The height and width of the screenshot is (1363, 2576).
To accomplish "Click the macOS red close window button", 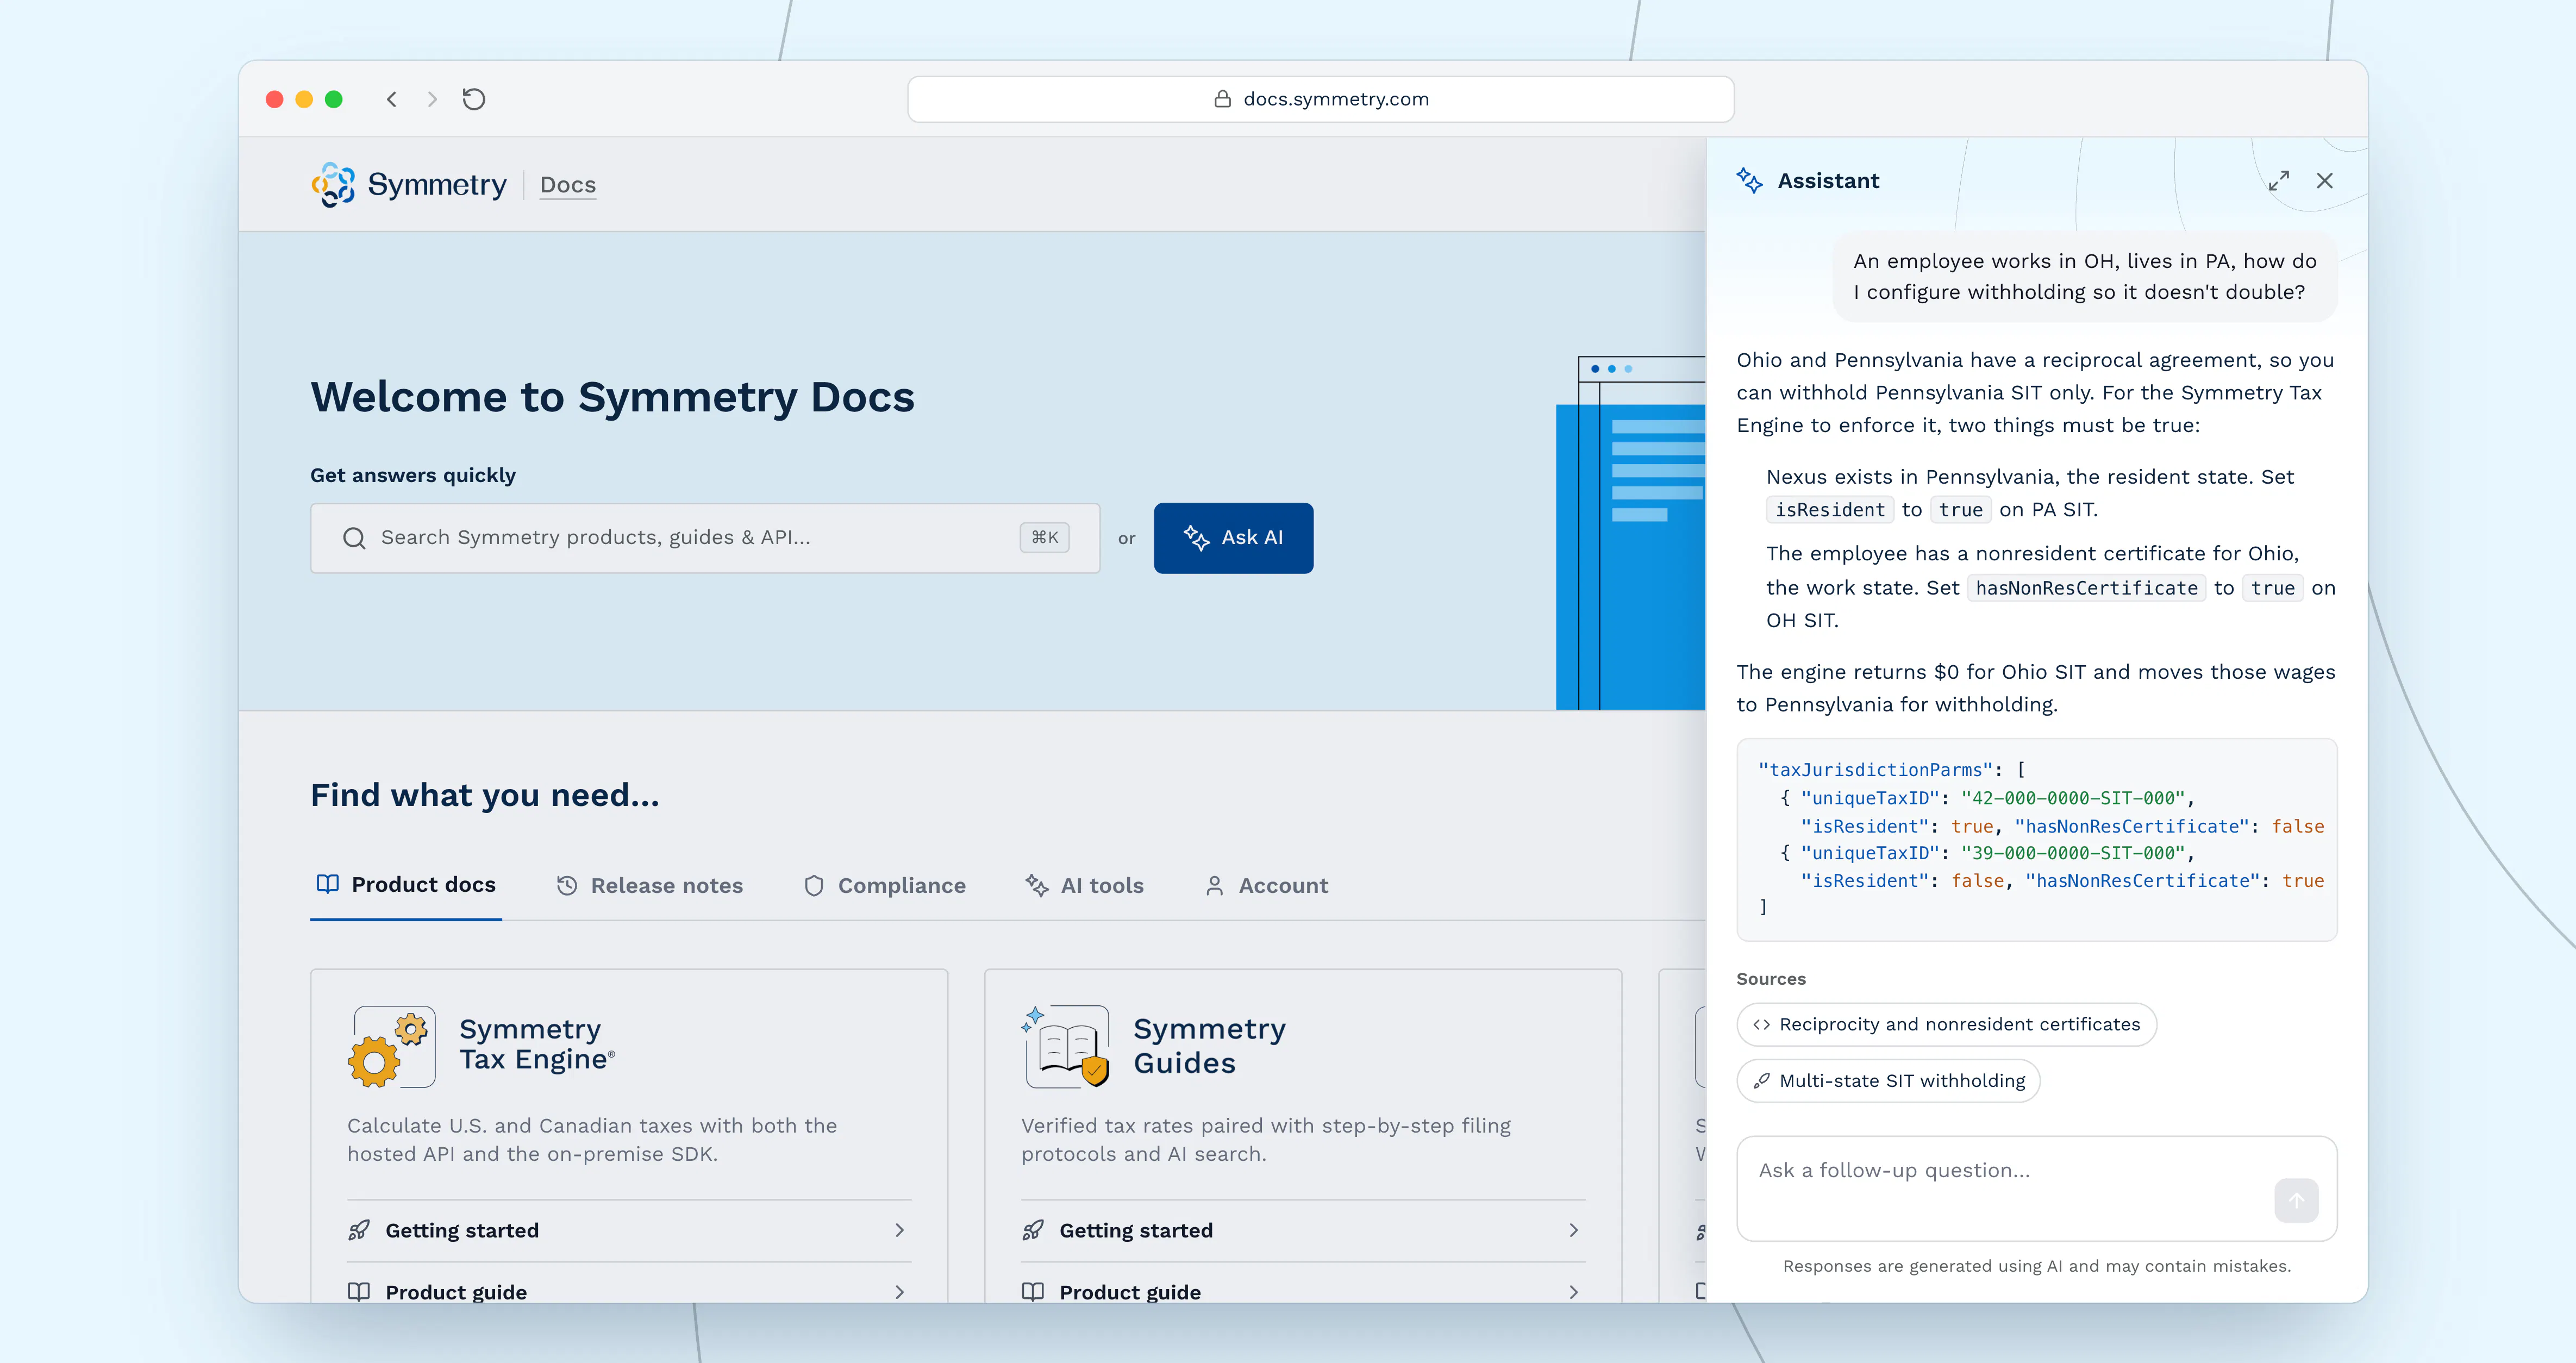I will [x=274, y=99].
